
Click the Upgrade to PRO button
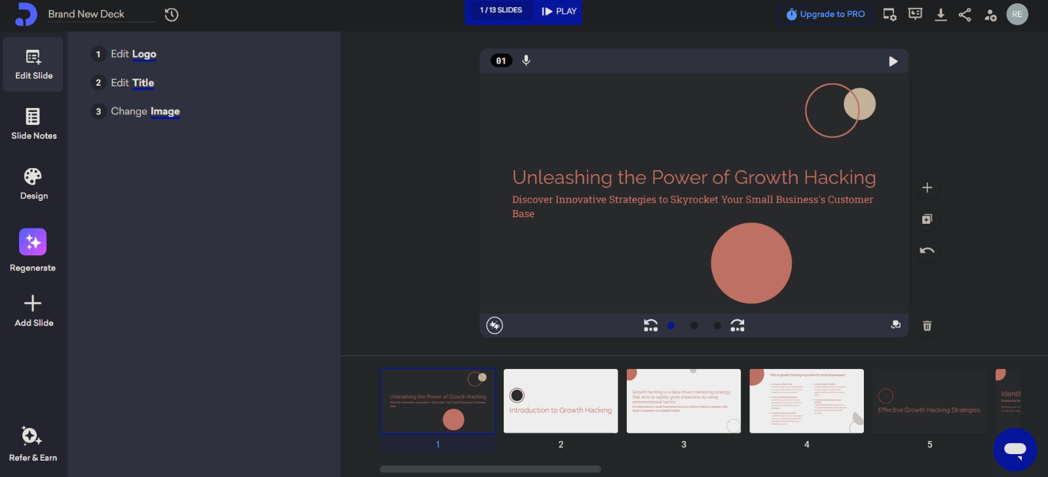825,14
